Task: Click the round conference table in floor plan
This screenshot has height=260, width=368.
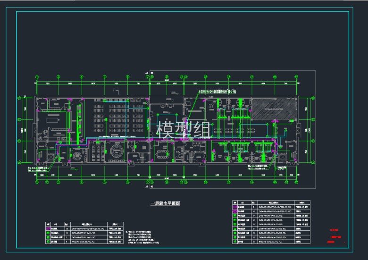Action: click(x=115, y=151)
